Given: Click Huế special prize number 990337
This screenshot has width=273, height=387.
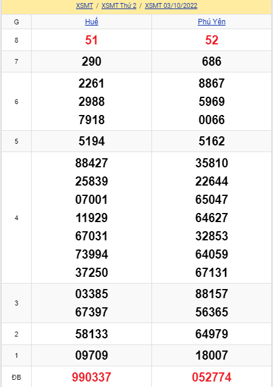Looking at the screenshot, I should 91,377.
